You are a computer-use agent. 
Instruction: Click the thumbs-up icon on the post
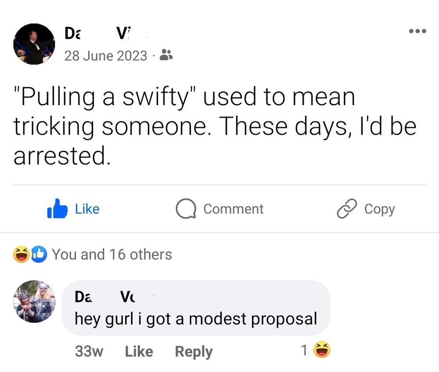[x=57, y=209]
